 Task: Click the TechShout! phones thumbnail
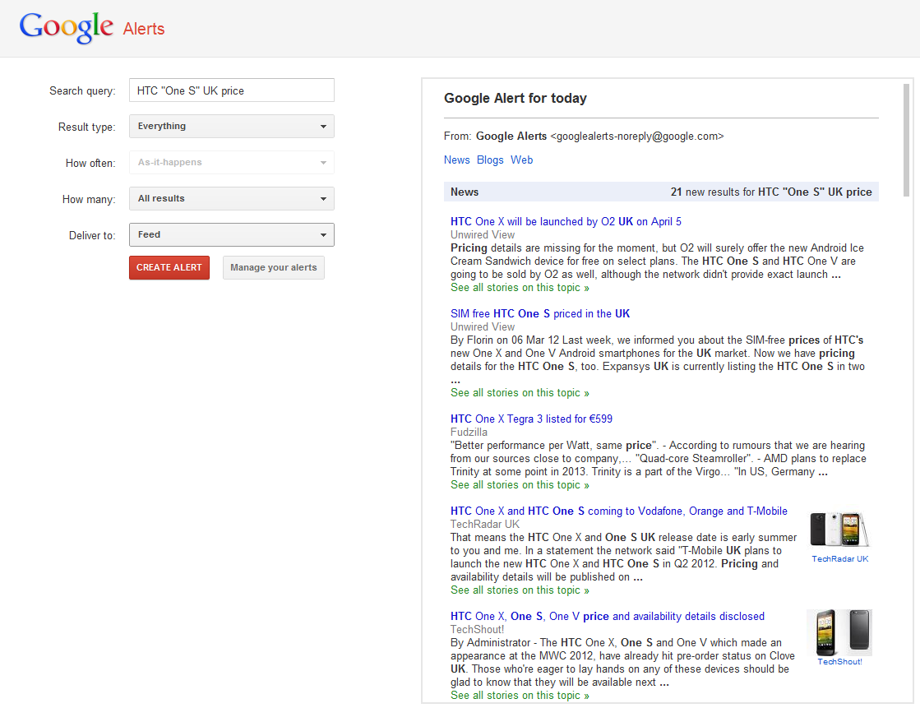click(839, 632)
